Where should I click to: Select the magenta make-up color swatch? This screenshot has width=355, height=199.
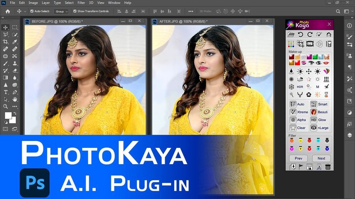tap(309, 57)
